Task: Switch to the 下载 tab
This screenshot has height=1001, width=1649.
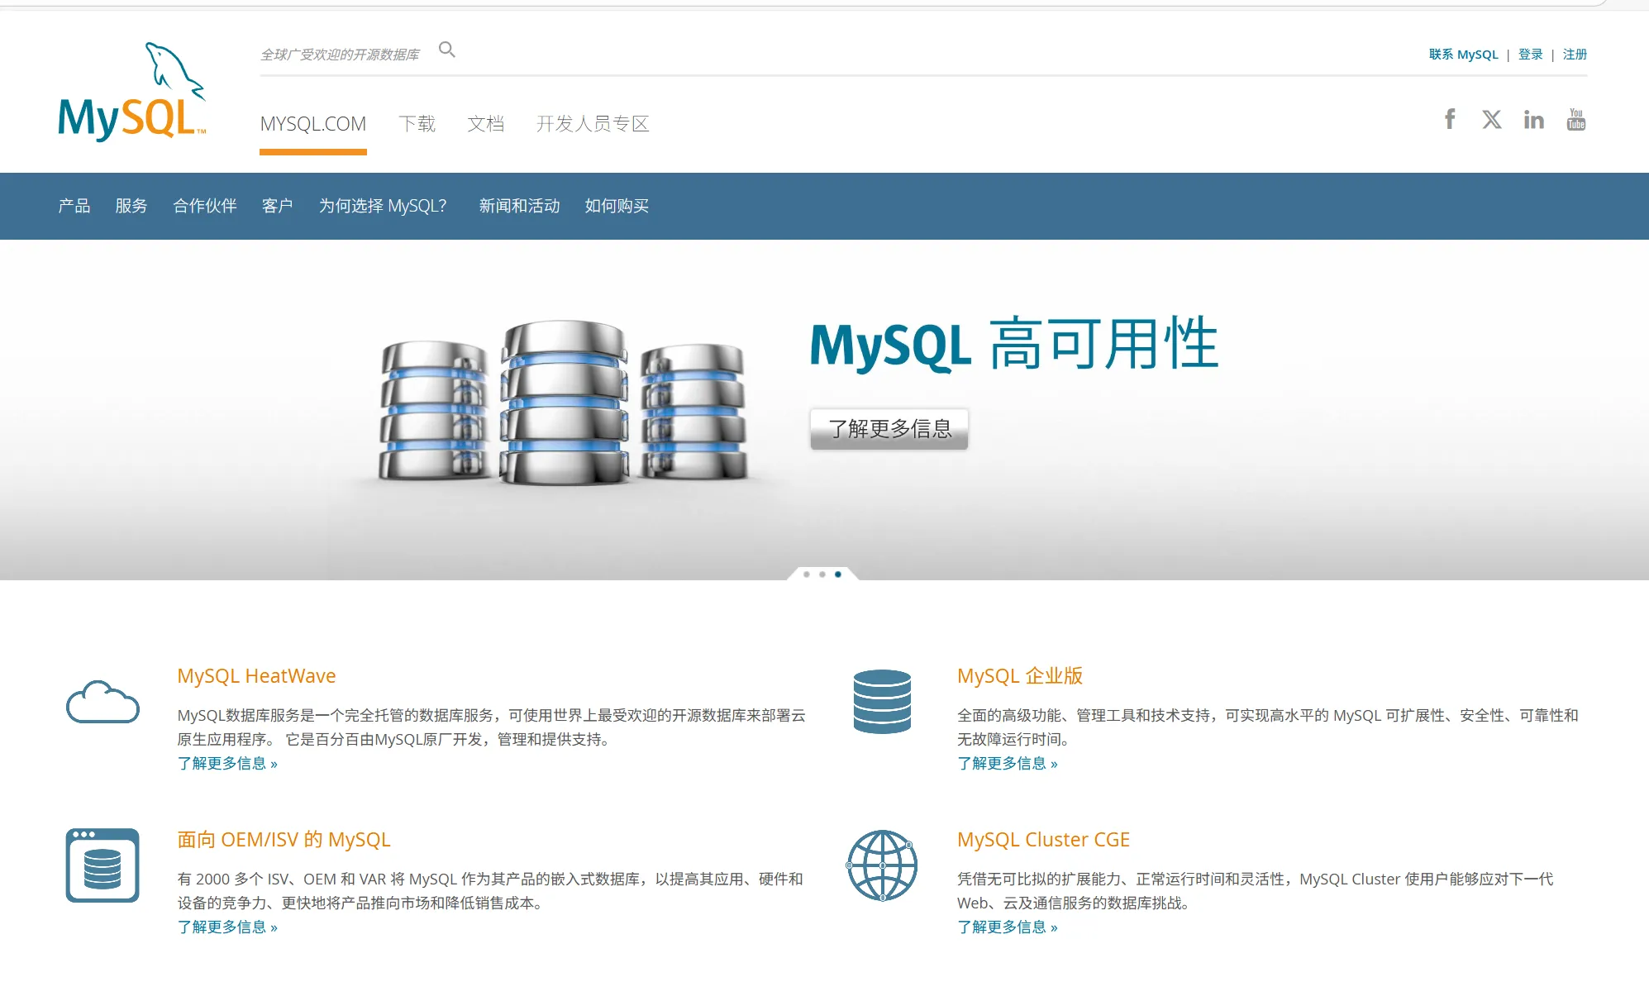Action: pyautogui.click(x=417, y=124)
